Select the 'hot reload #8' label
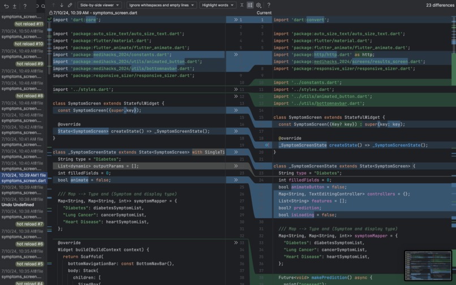456x285 pixels. click(29, 96)
